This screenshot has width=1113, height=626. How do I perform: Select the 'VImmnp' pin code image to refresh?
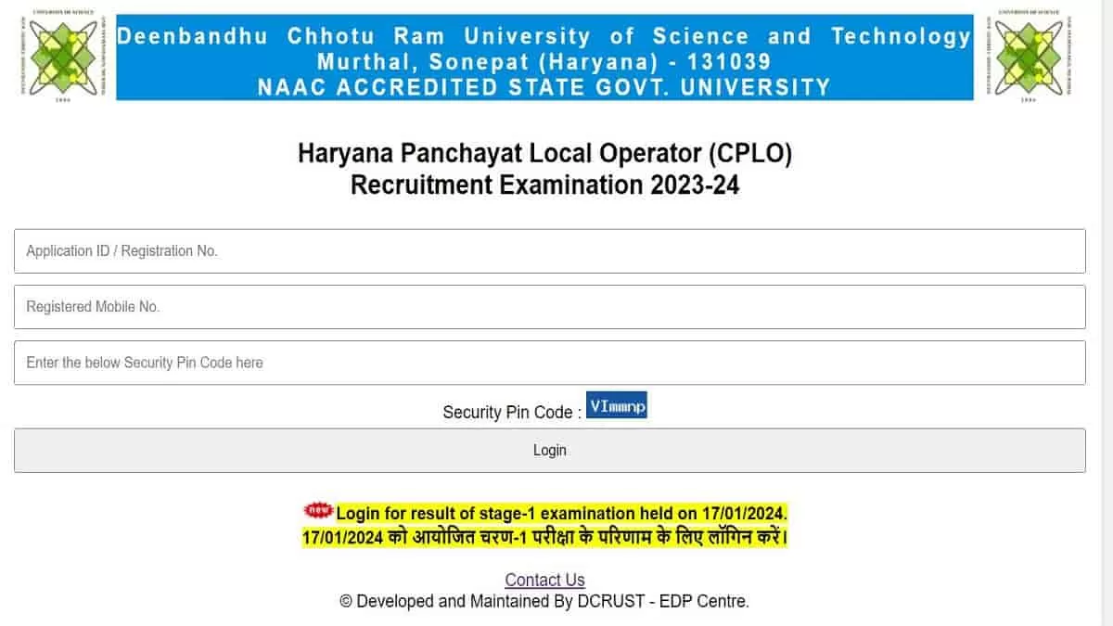[617, 404]
